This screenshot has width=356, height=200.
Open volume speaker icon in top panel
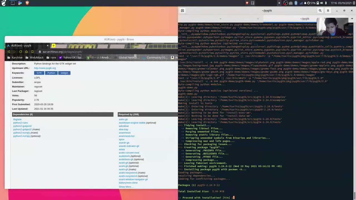(x=322, y=3)
